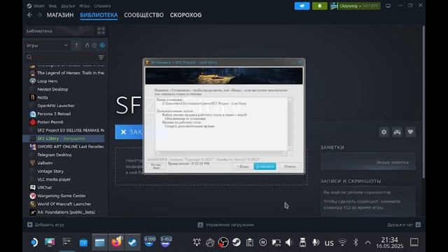Open the file manager window in the taskbar
The image size is (448, 252).
click(99, 242)
